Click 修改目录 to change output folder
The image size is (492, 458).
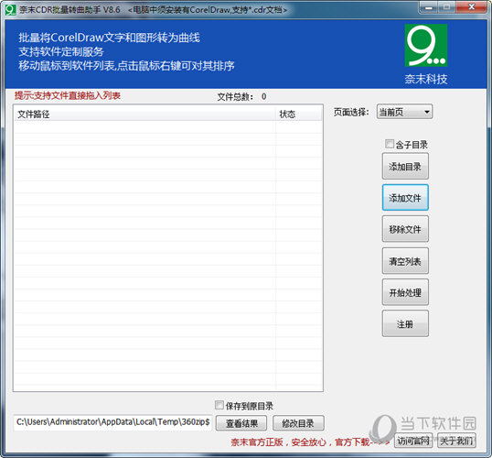298,423
